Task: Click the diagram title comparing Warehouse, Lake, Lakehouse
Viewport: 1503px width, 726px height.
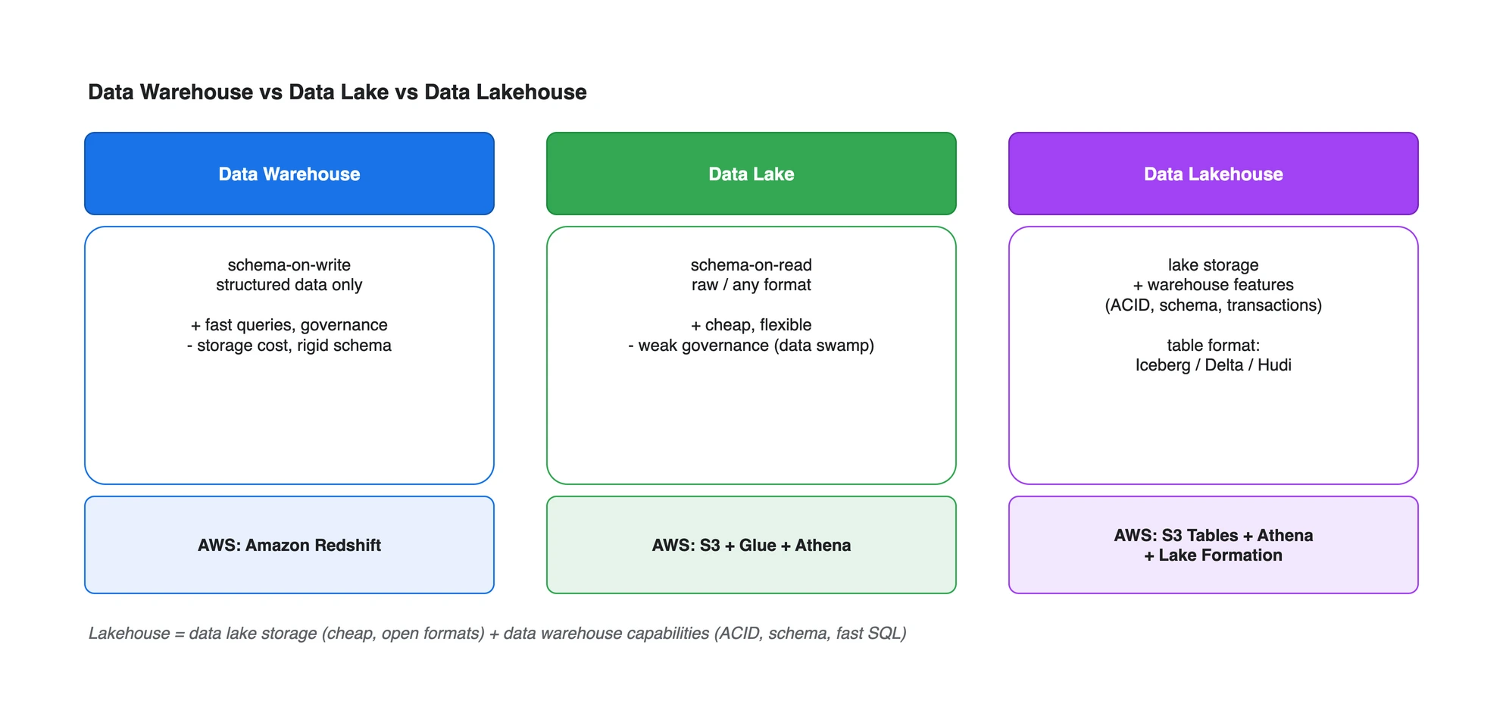Action: coord(337,92)
